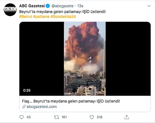
Task: Click the reply speech bubble icon
Action: (x=21, y=117)
